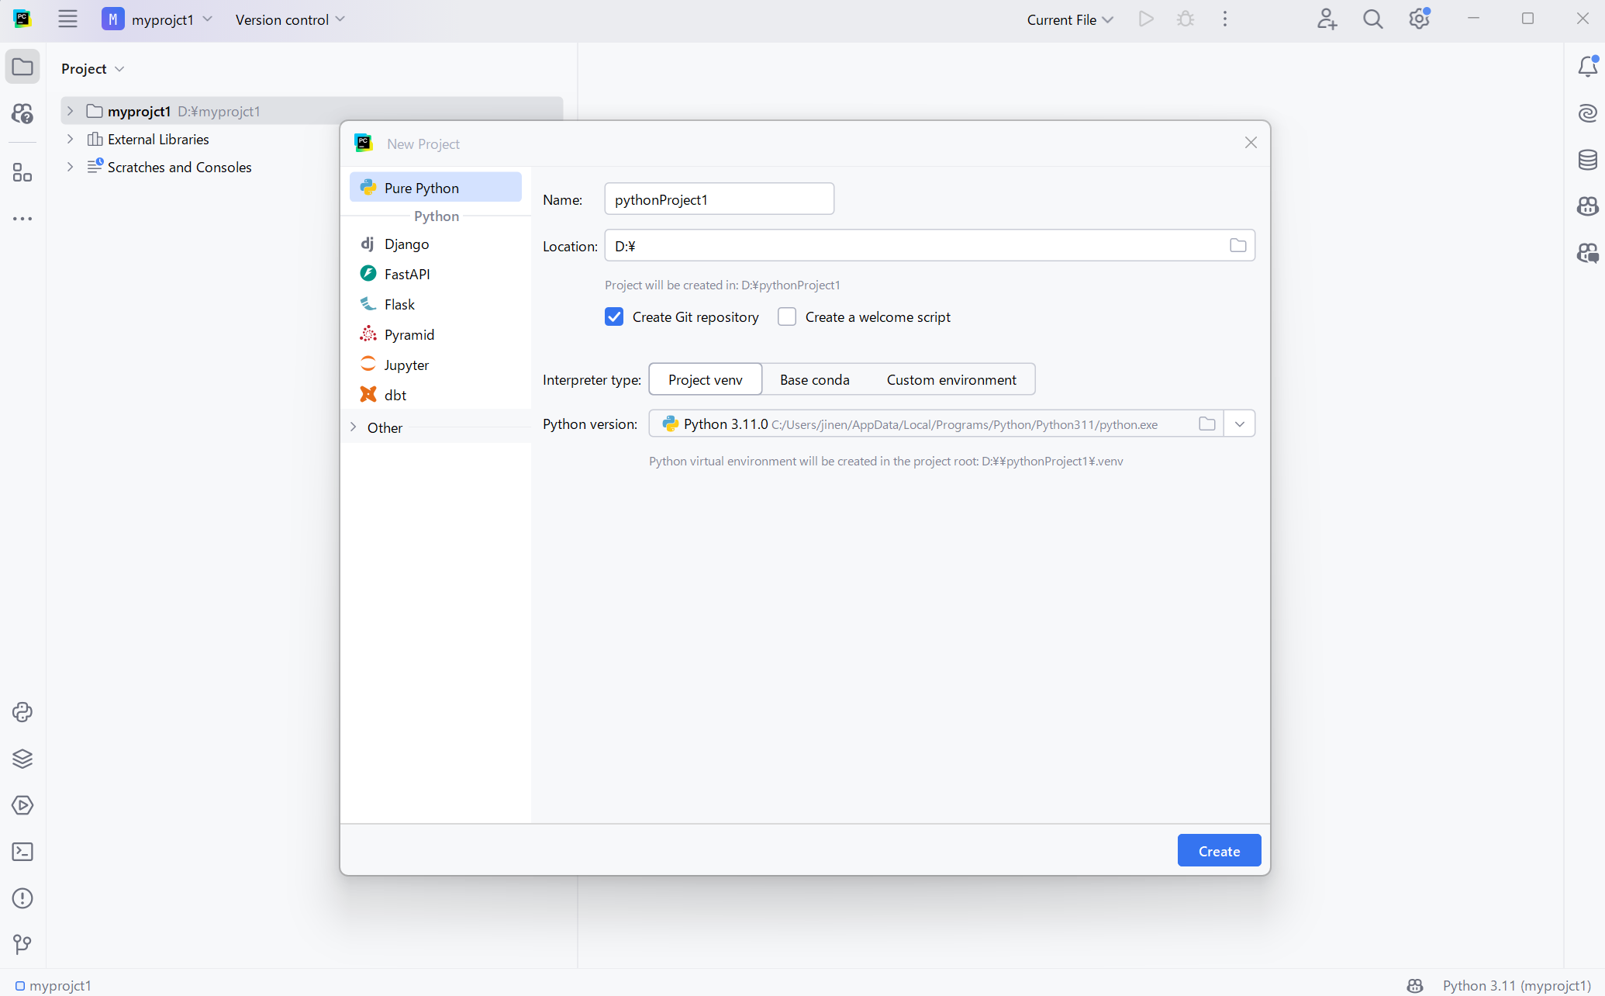Open the Structure tool window icon
1605x996 pixels.
22,172
